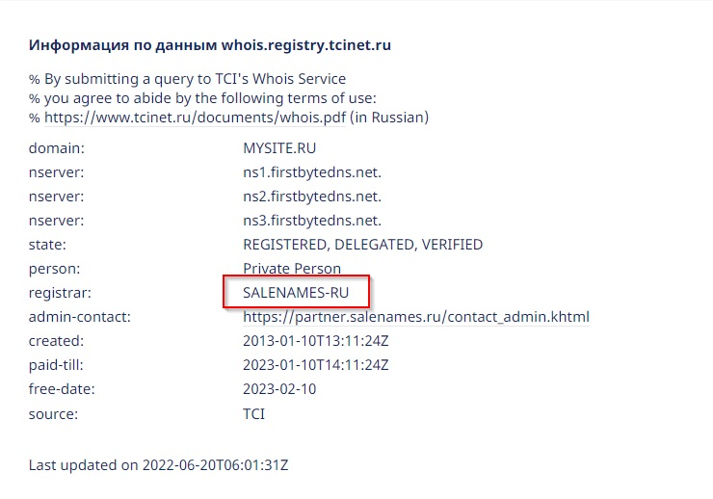The width and height of the screenshot is (713, 499).
Task: Open the partner.salenames.ru admin contact link
Action: tap(415, 317)
